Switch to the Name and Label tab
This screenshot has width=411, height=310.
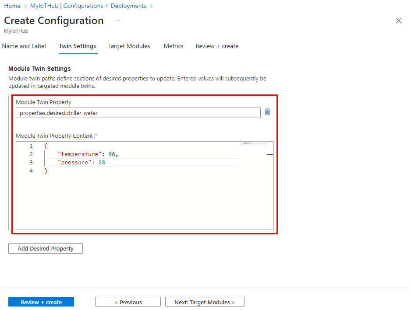pyautogui.click(x=24, y=46)
